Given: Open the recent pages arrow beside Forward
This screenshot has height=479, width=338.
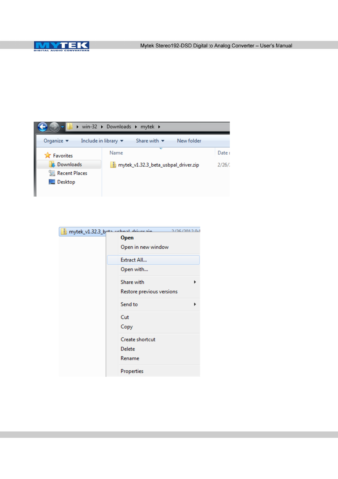Looking at the screenshot, I should tap(62, 127).
